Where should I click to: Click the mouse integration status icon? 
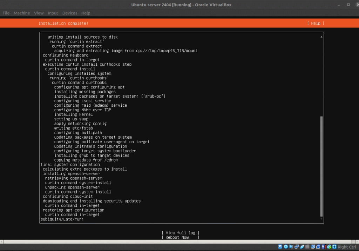pos(329,247)
